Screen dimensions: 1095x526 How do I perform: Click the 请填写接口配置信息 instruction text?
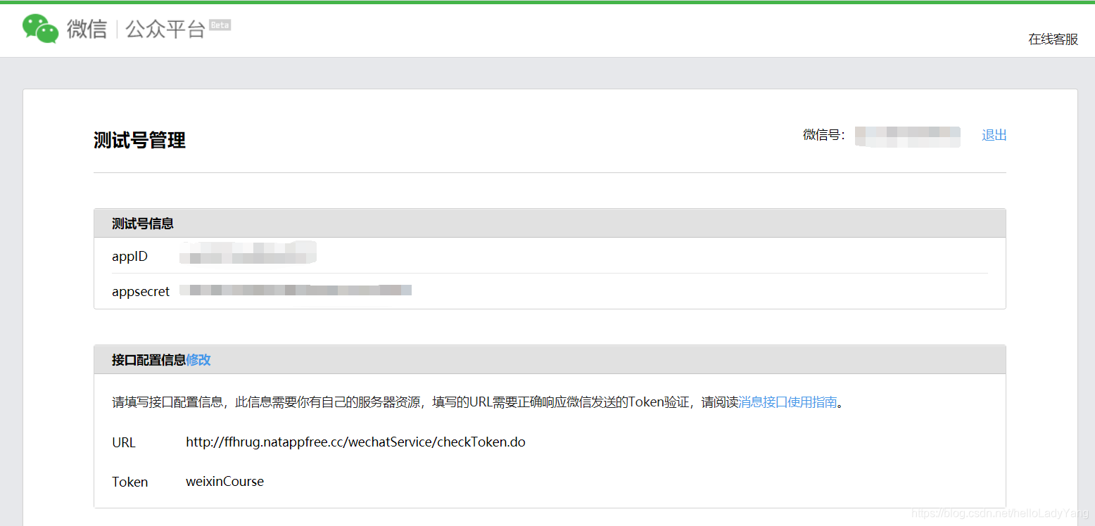coord(478,402)
